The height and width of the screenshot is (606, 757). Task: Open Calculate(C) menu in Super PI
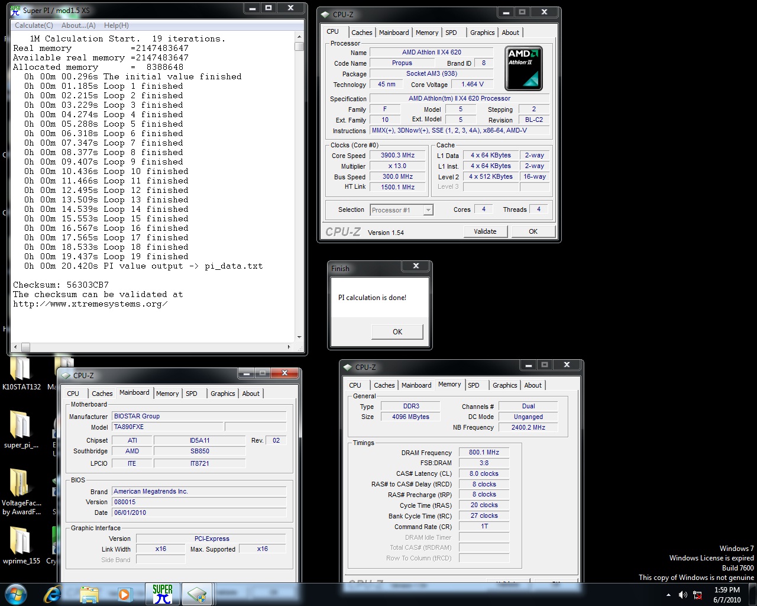point(34,25)
